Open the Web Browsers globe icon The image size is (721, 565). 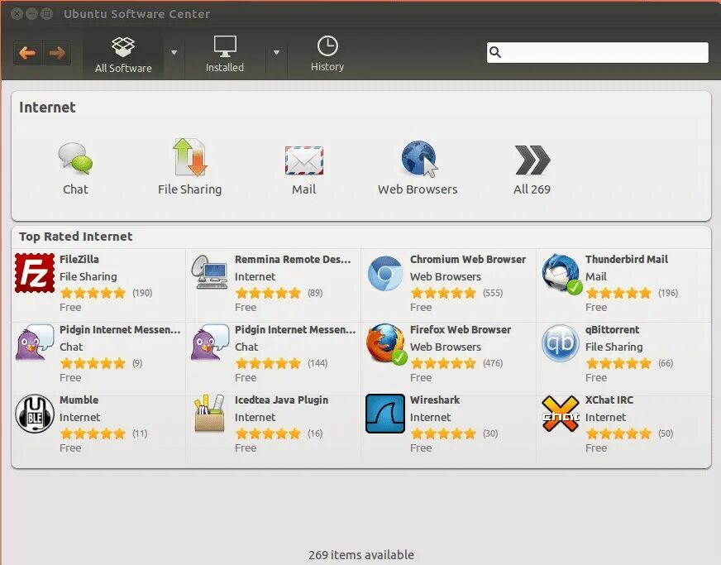(x=418, y=159)
